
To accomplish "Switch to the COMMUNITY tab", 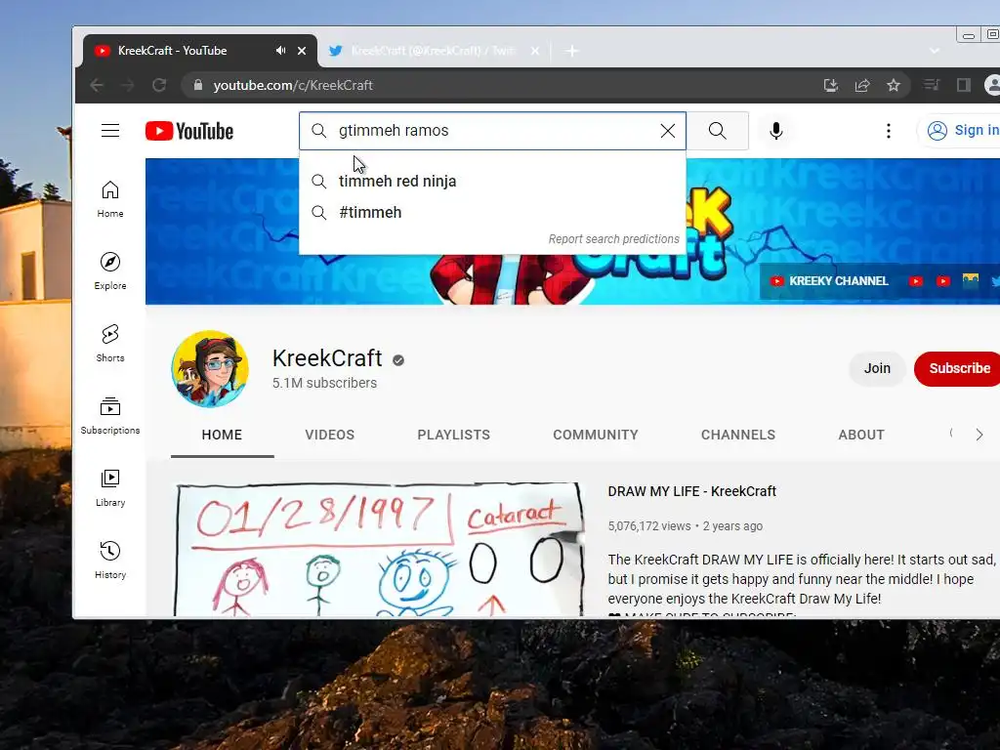I will (595, 435).
